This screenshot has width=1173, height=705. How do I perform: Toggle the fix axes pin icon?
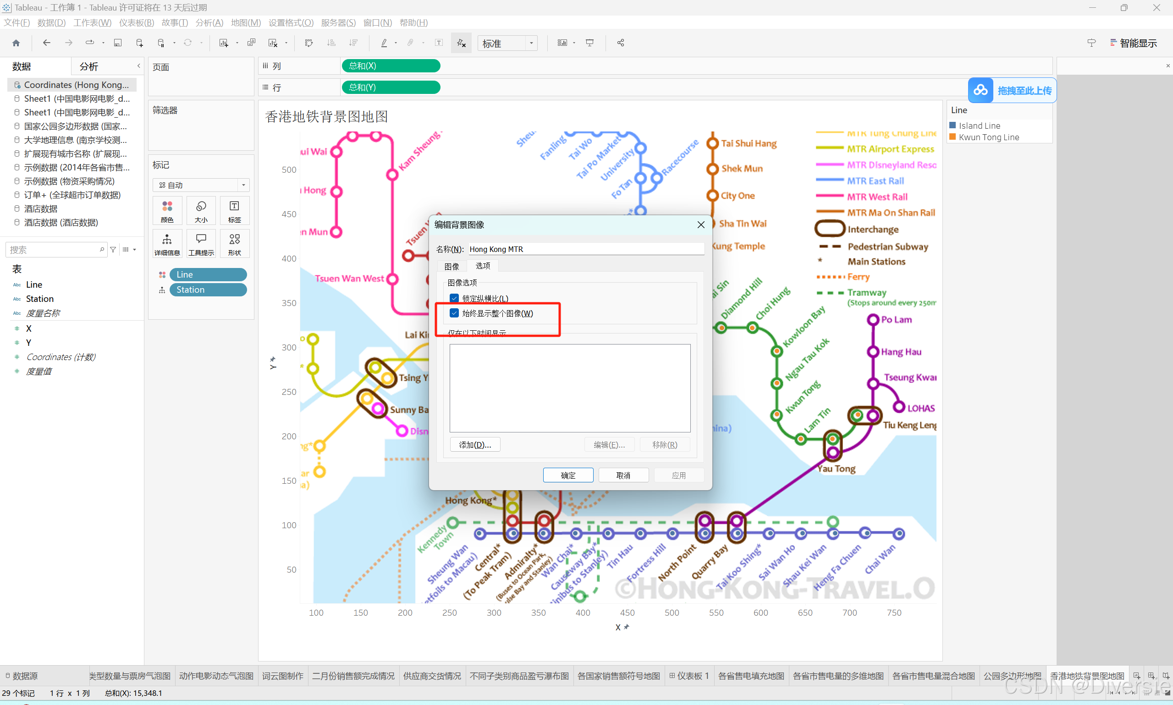coord(461,43)
